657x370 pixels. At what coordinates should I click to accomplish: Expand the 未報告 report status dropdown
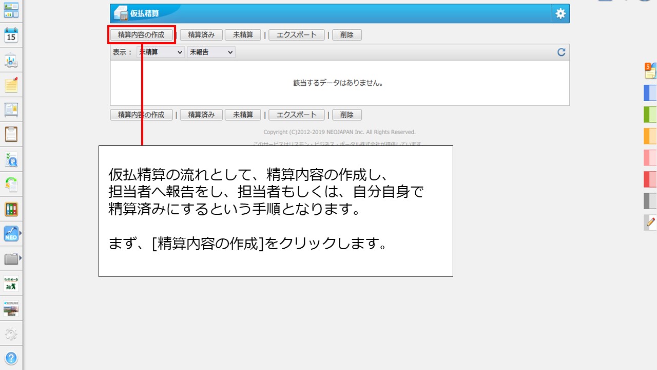[x=211, y=52]
